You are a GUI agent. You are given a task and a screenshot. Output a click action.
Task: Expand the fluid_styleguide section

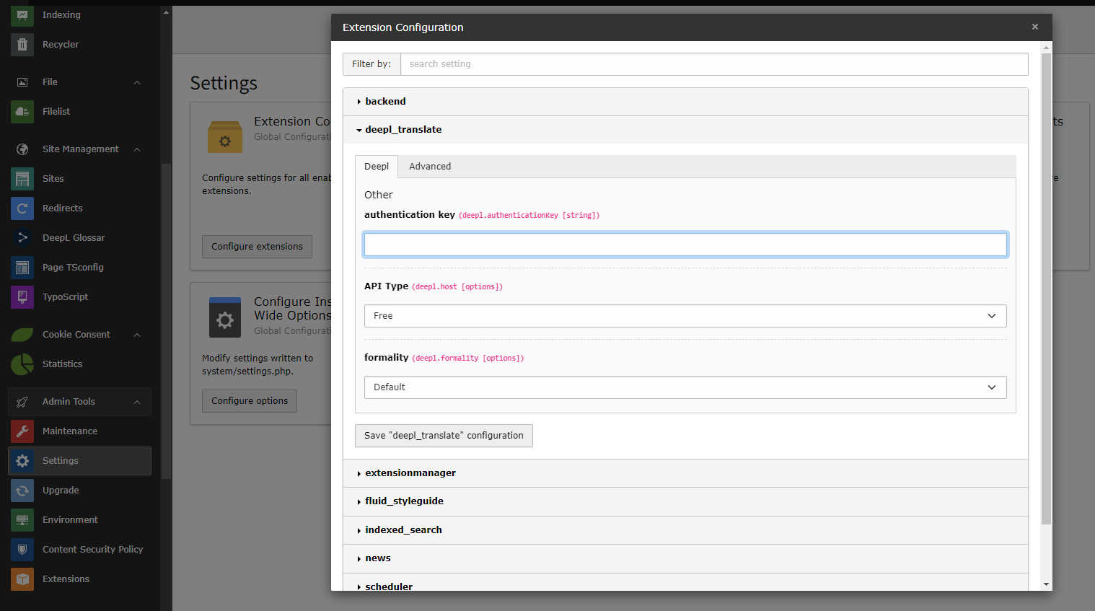[x=685, y=501]
